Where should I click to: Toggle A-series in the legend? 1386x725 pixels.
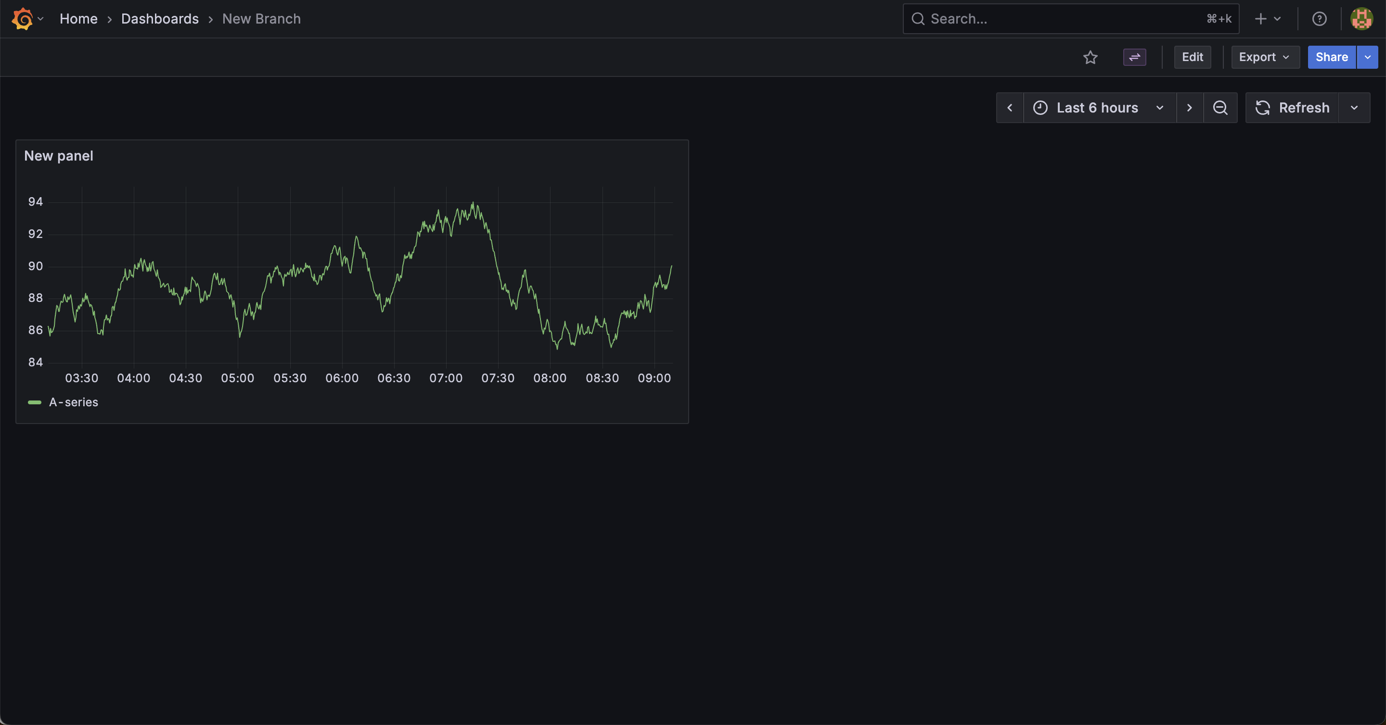coord(74,402)
